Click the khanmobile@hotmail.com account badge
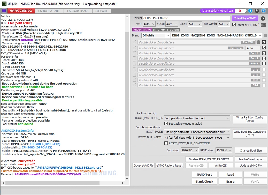 pyautogui.click(x=217, y=11)
